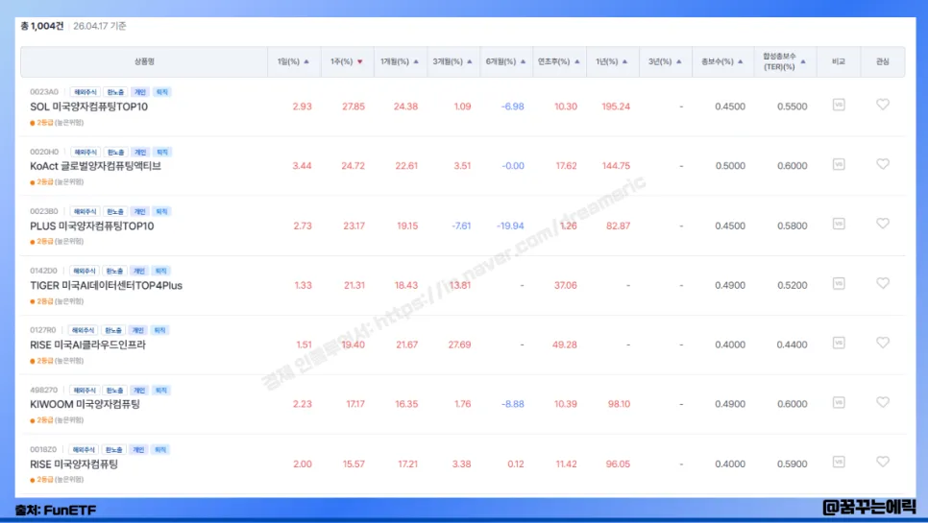
Task: Click 1주 return value 27.85
Action: tap(354, 107)
